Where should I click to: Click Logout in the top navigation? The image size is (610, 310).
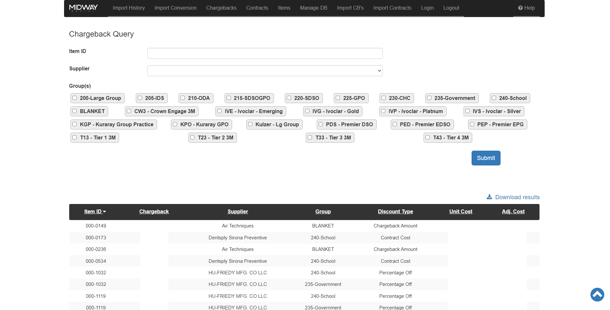(x=451, y=8)
